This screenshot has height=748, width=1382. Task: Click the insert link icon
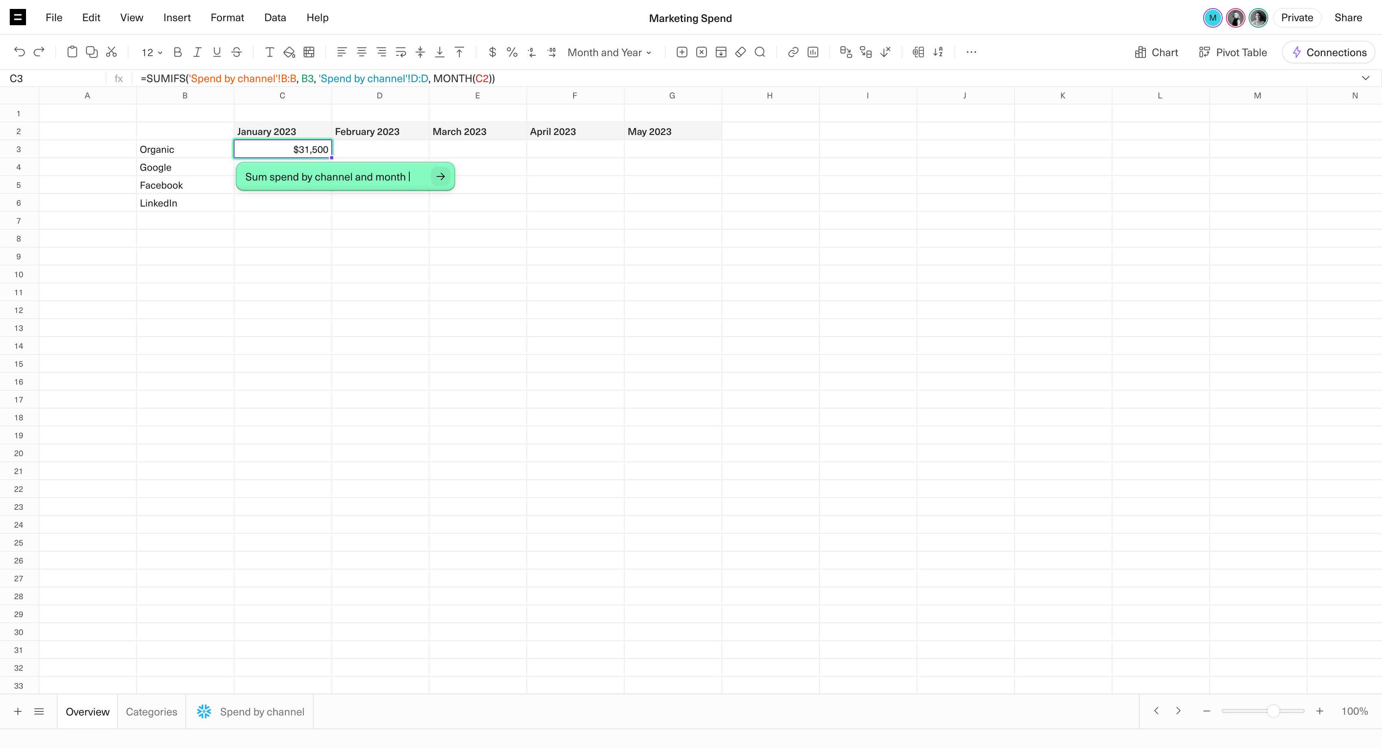793,52
